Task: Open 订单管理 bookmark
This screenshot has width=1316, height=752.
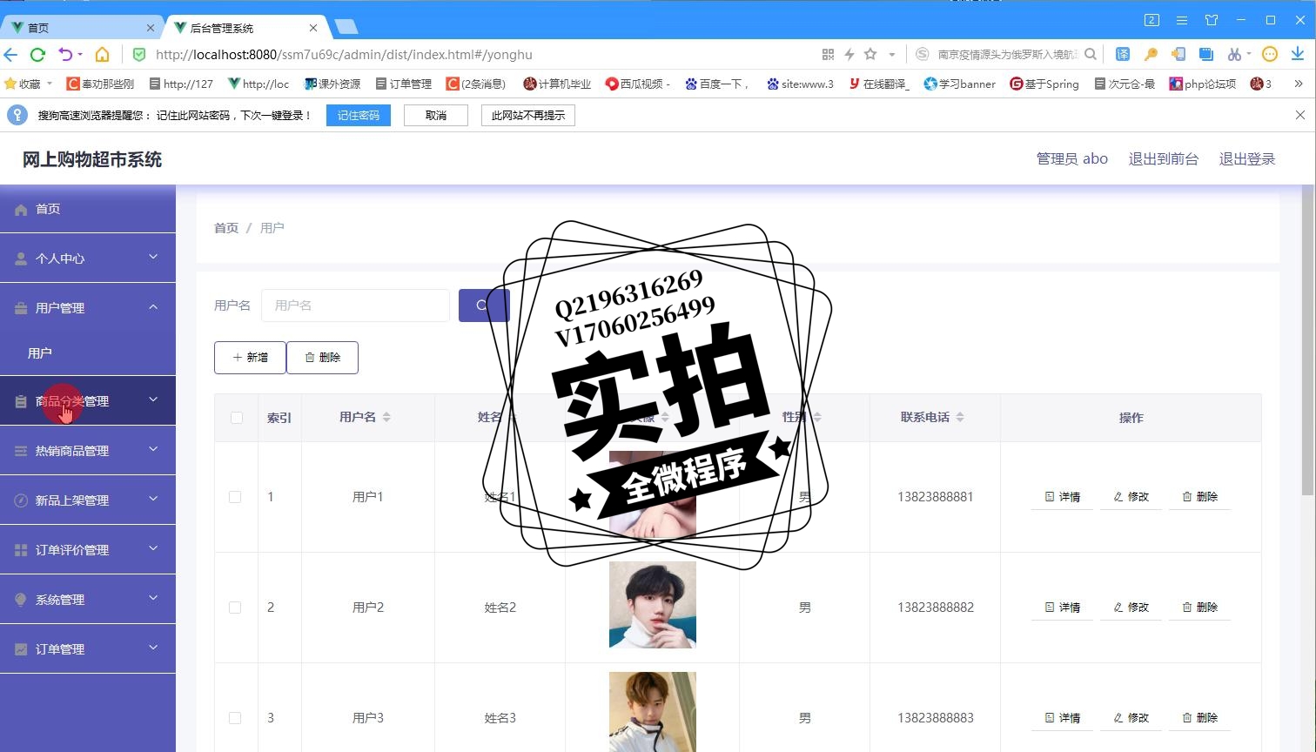Action: click(x=404, y=84)
